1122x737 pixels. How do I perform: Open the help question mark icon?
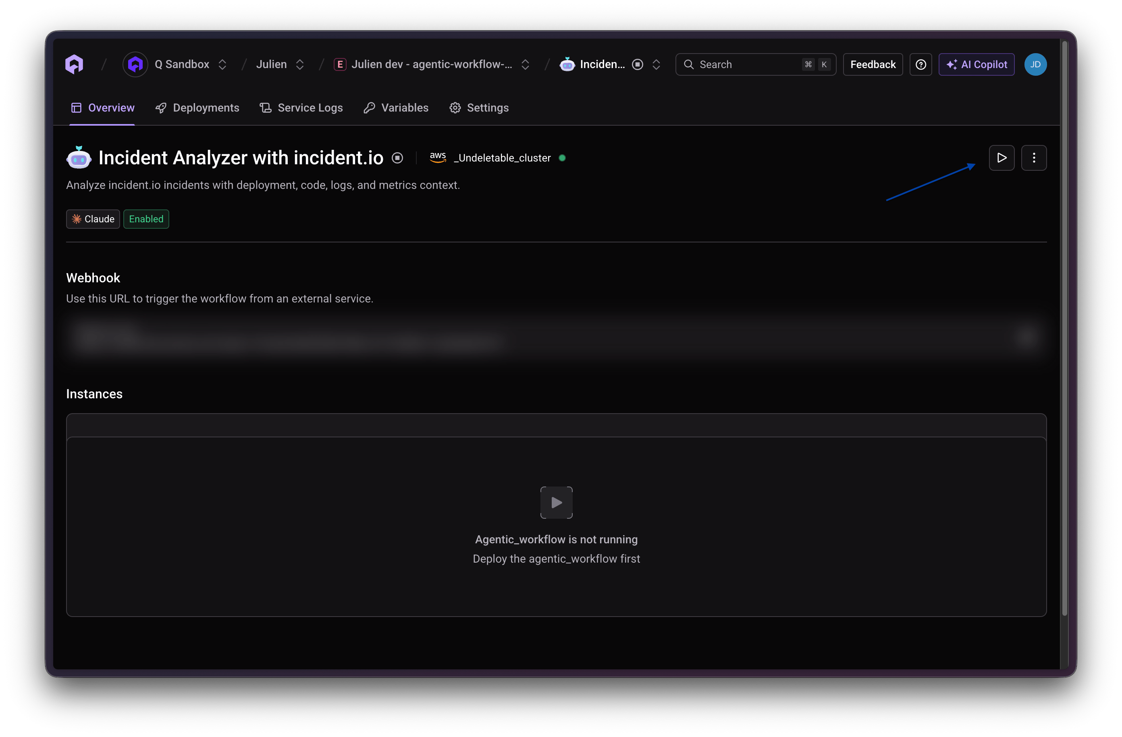921,64
